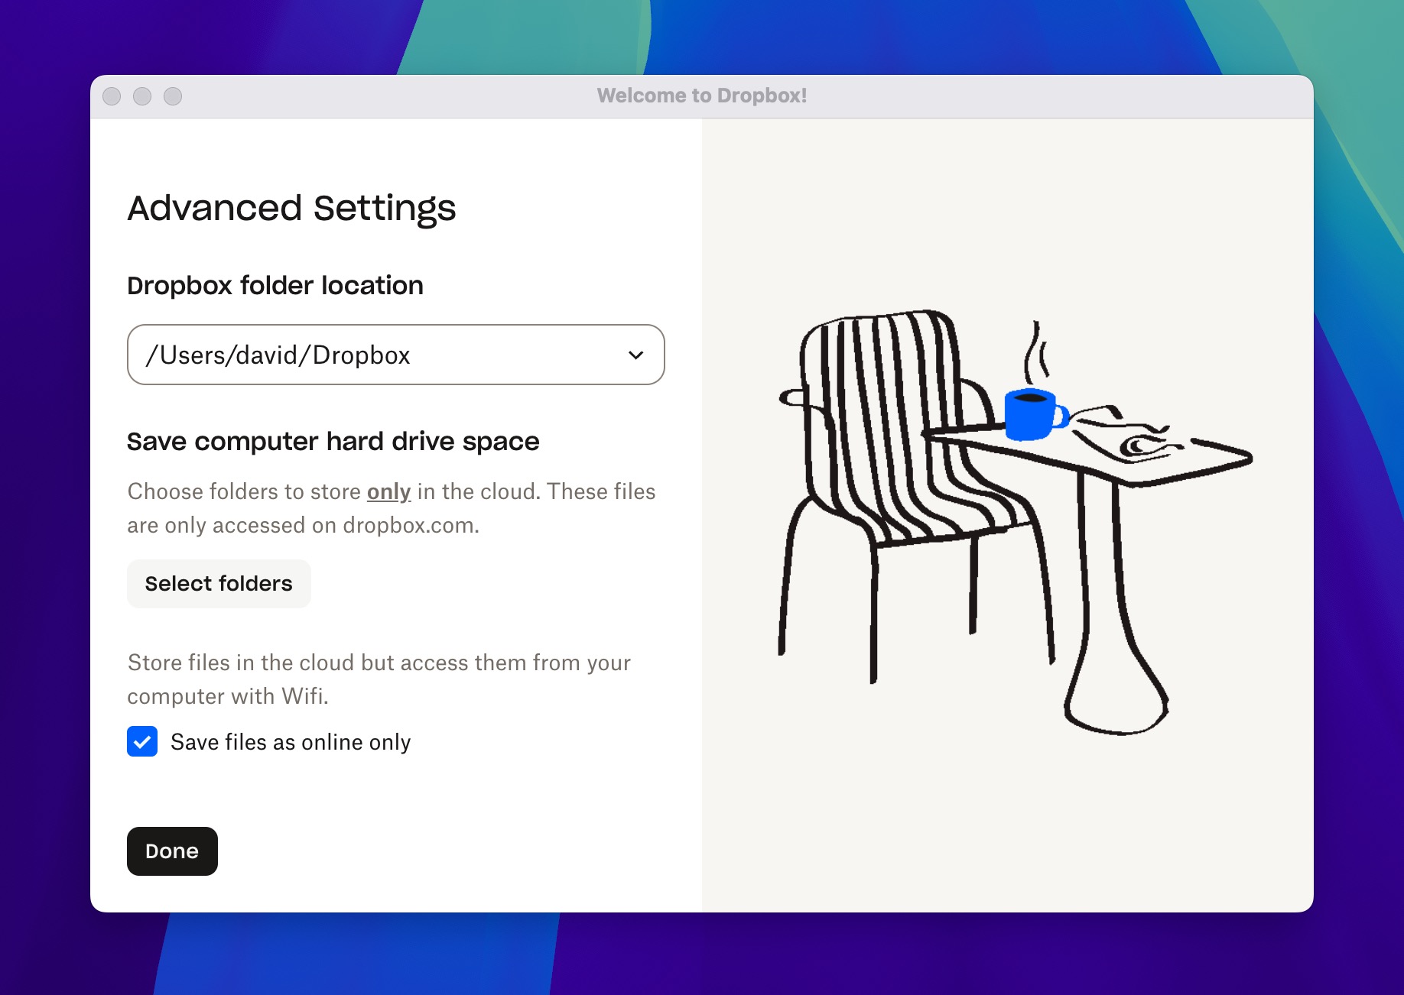Toggle the blue checkbox near the bottom
1404x995 pixels.
(141, 741)
